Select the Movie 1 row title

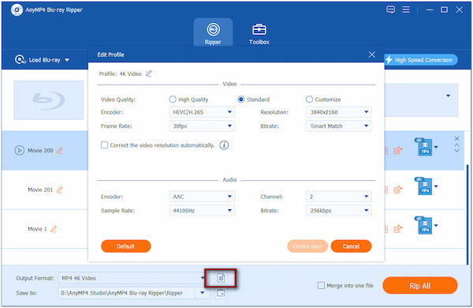(x=37, y=229)
